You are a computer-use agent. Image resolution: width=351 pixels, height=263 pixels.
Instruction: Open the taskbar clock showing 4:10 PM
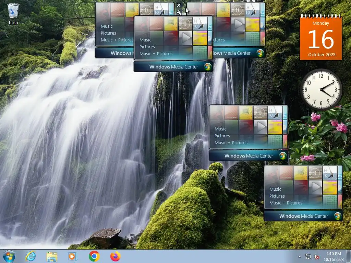click(x=334, y=256)
